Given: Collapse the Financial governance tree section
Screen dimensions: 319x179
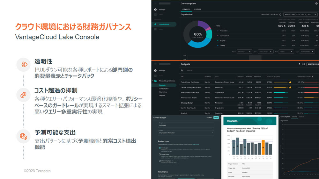Looking at the screenshot, I should coord(153,81).
